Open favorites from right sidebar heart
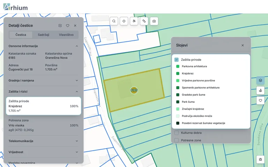This screenshot has height=167, width=268. click(260, 100)
